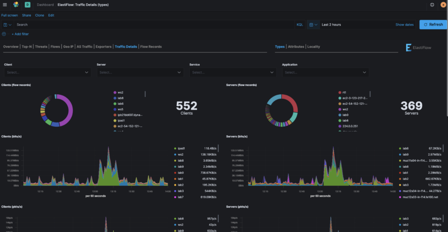Go to the Overview tab
The height and width of the screenshot is (232, 448).
pyautogui.click(x=10, y=47)
